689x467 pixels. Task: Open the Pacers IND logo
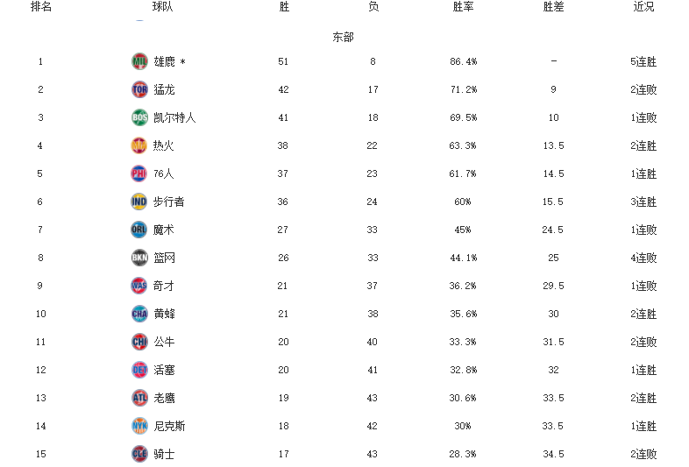139,202
